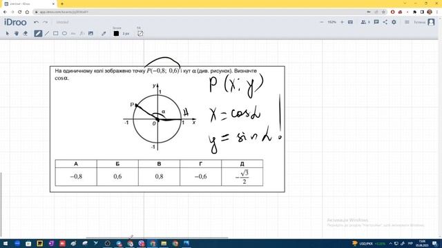The width and height of the screenshot is (442, 248).
Task: Open the browser extensions puzzle icon
Action: [x=414, y=12]
